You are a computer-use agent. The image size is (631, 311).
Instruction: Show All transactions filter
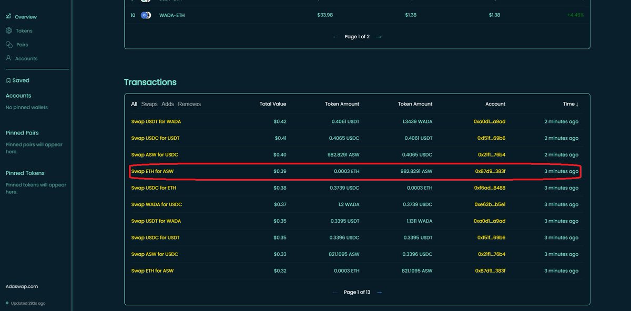coord(134,104)
